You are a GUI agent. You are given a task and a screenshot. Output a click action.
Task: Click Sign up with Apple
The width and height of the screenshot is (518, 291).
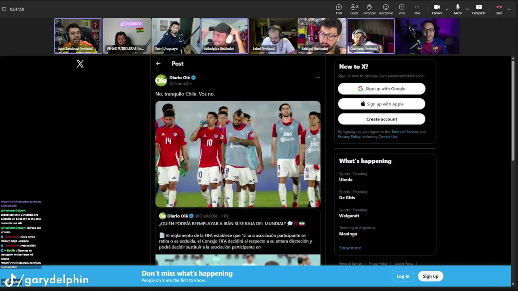tap(382, 104)
